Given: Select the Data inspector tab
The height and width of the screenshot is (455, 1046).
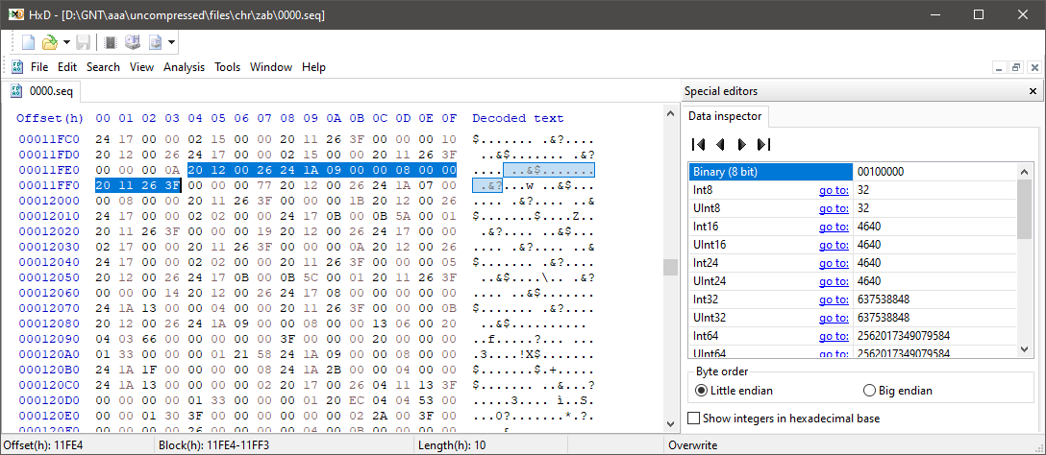Looking at the screenshot, I should pos(726,116).
